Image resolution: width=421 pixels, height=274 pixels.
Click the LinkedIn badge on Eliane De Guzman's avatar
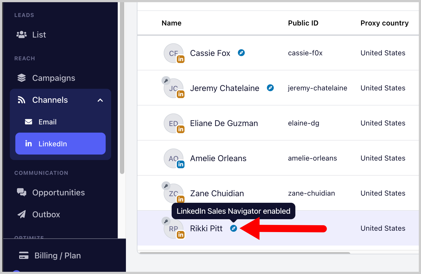click(x=181, y=129)
